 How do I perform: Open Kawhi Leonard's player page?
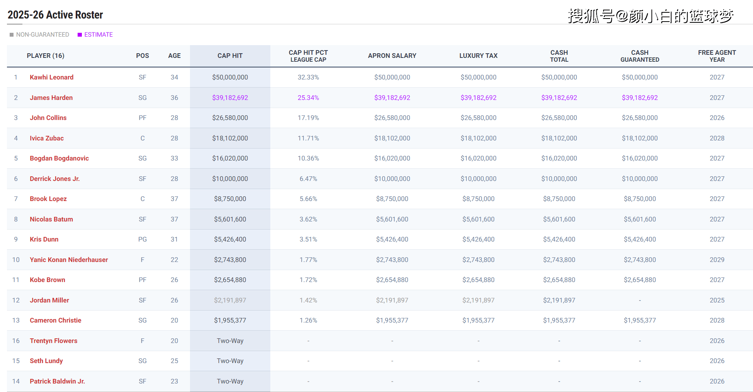(51, 77)
